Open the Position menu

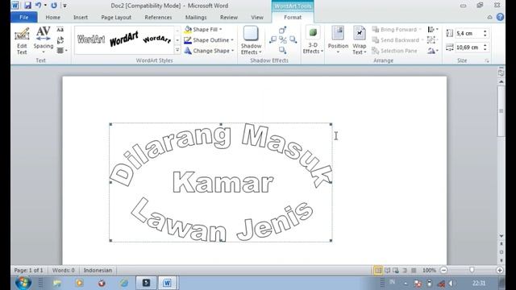click(x=338, y=40)
